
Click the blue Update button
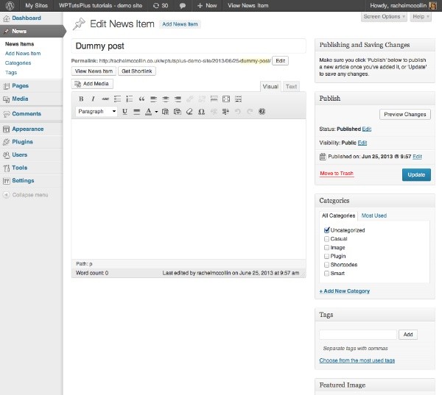pyautogui.click(x=416, y=174)
